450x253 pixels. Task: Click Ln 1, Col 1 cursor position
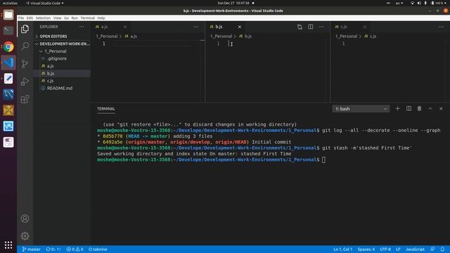pyautogui.click(x=342, y=249)
